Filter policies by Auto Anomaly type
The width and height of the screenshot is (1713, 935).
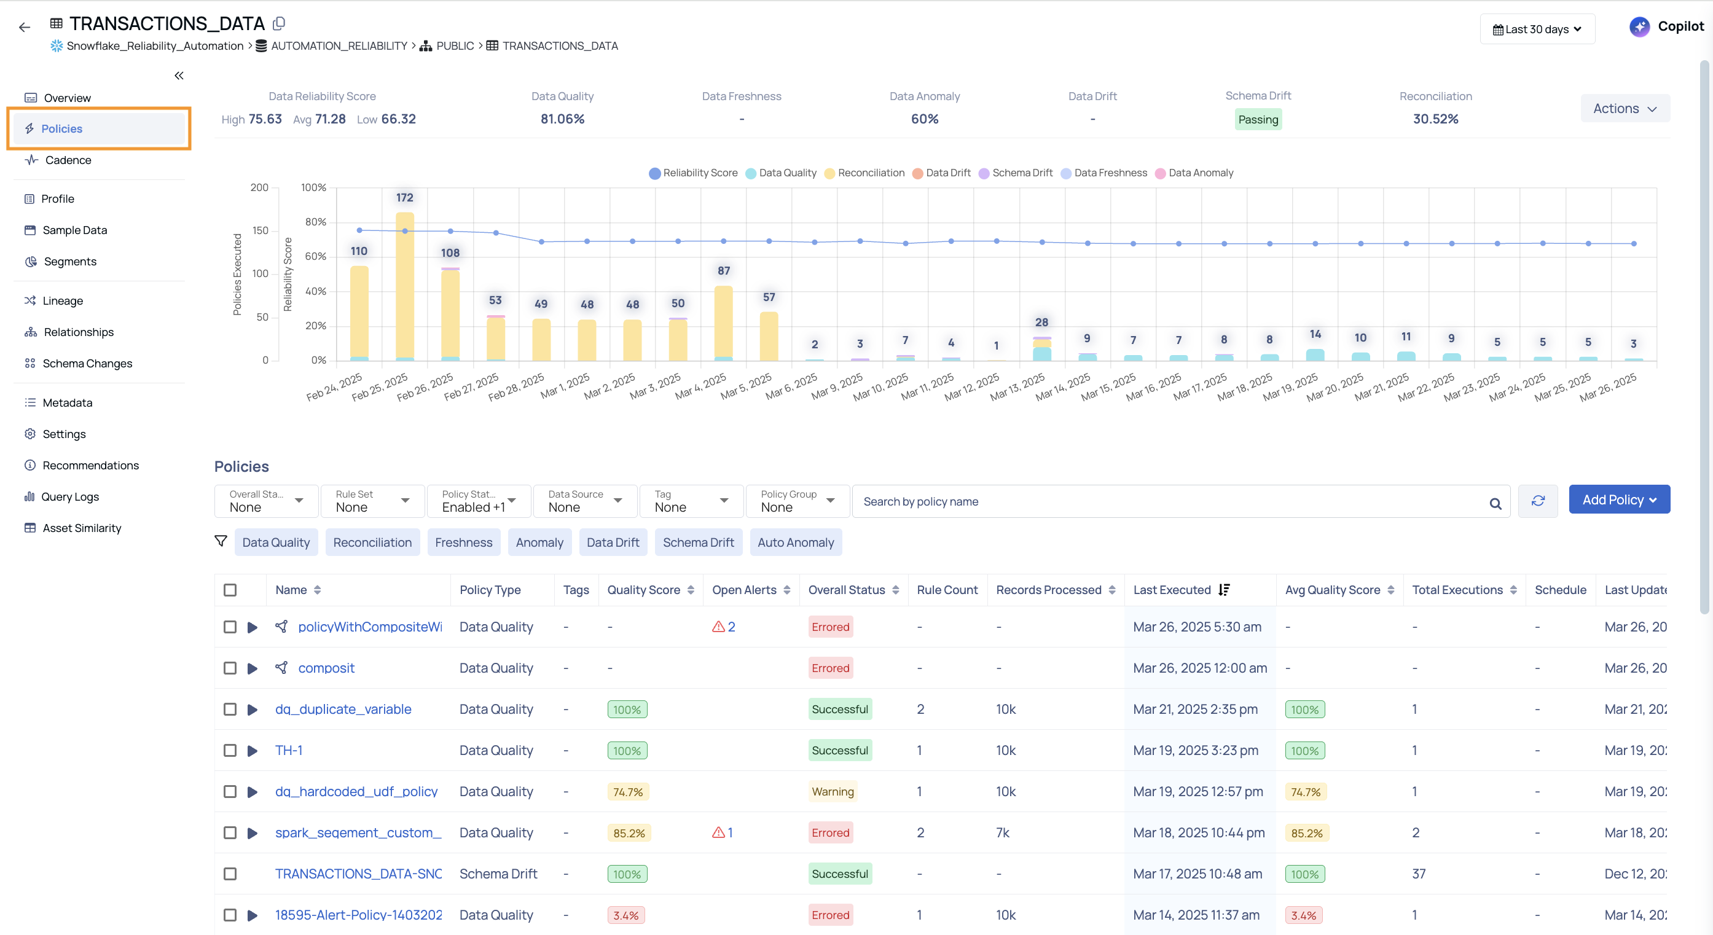click(795, 542)
